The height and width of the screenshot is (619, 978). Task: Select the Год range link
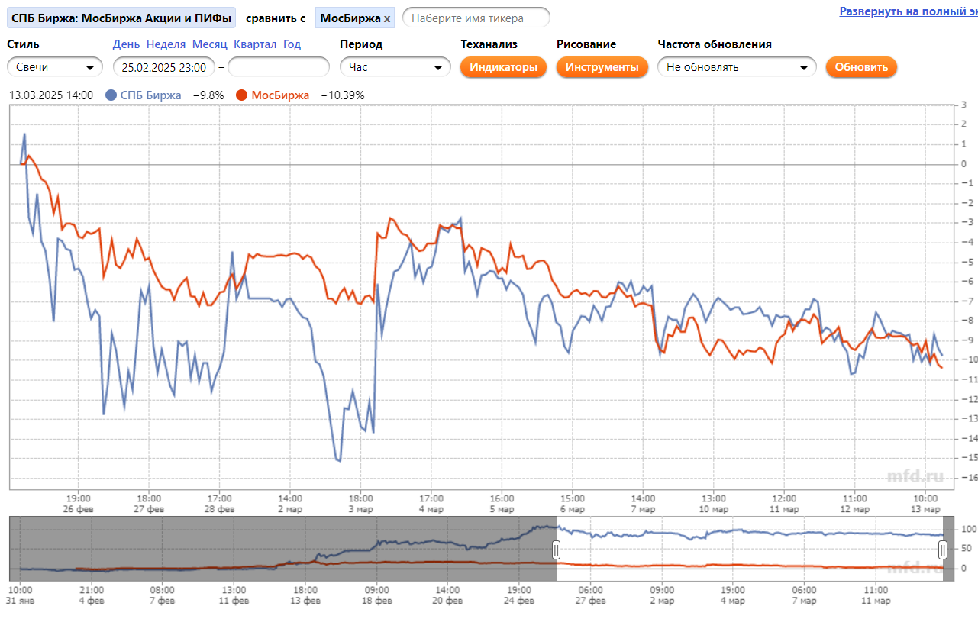tap(292, 44)
